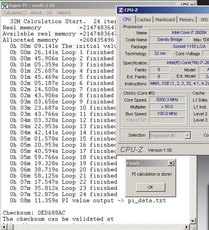Click the 'Available real memory' line
This screenshot has width=209, height=230.
coord(59,34)
